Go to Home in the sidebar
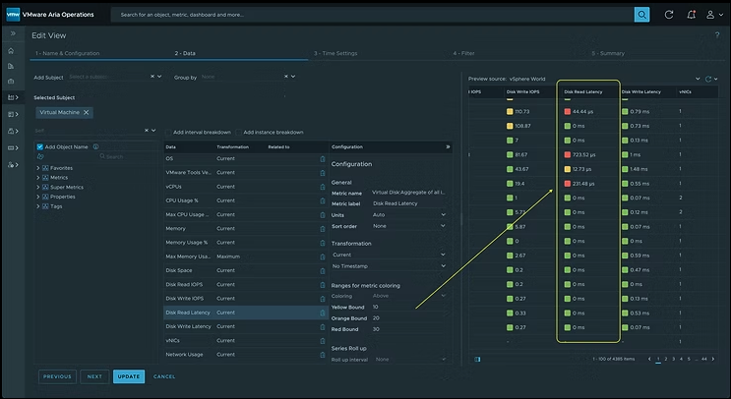The width and height of the screenshot is (731, 399). click(x=11, y=51)
